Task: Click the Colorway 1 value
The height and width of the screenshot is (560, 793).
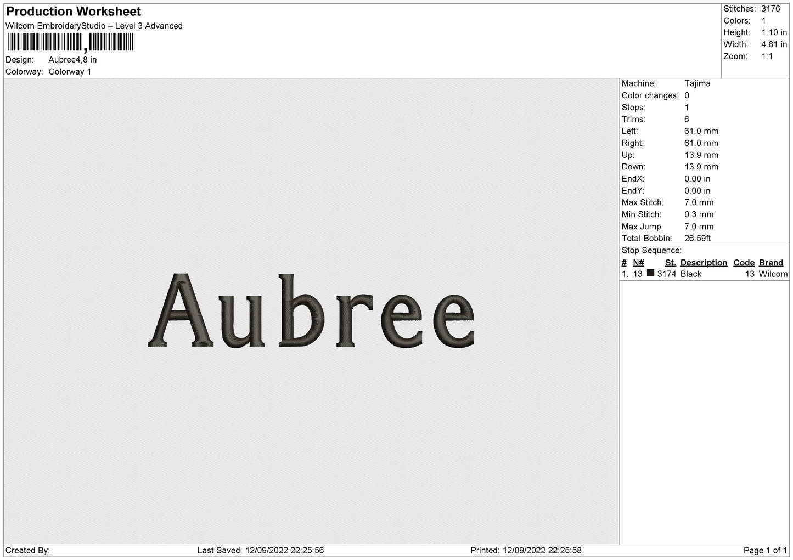Action: tap(70, 72)
